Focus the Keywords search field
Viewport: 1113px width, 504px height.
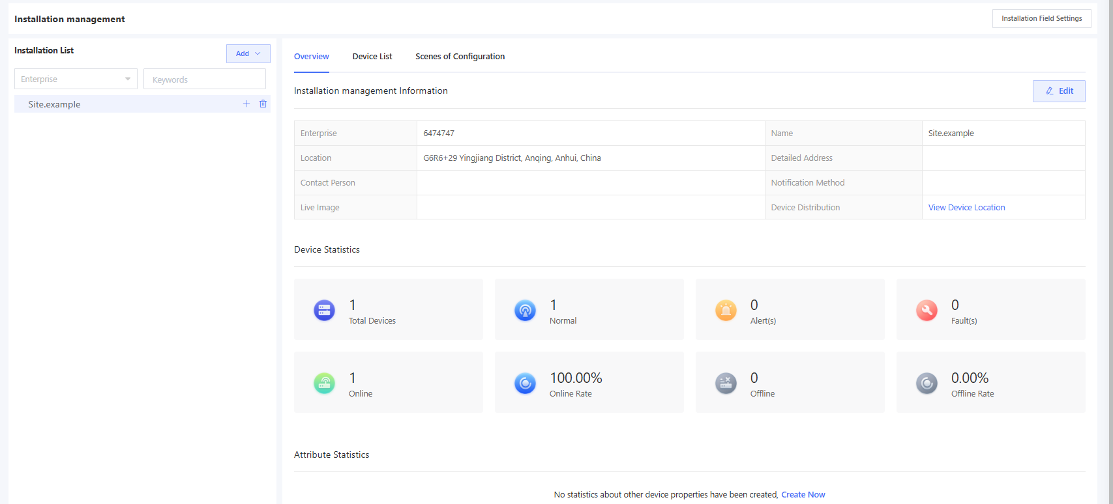click(x=205, y=79)
